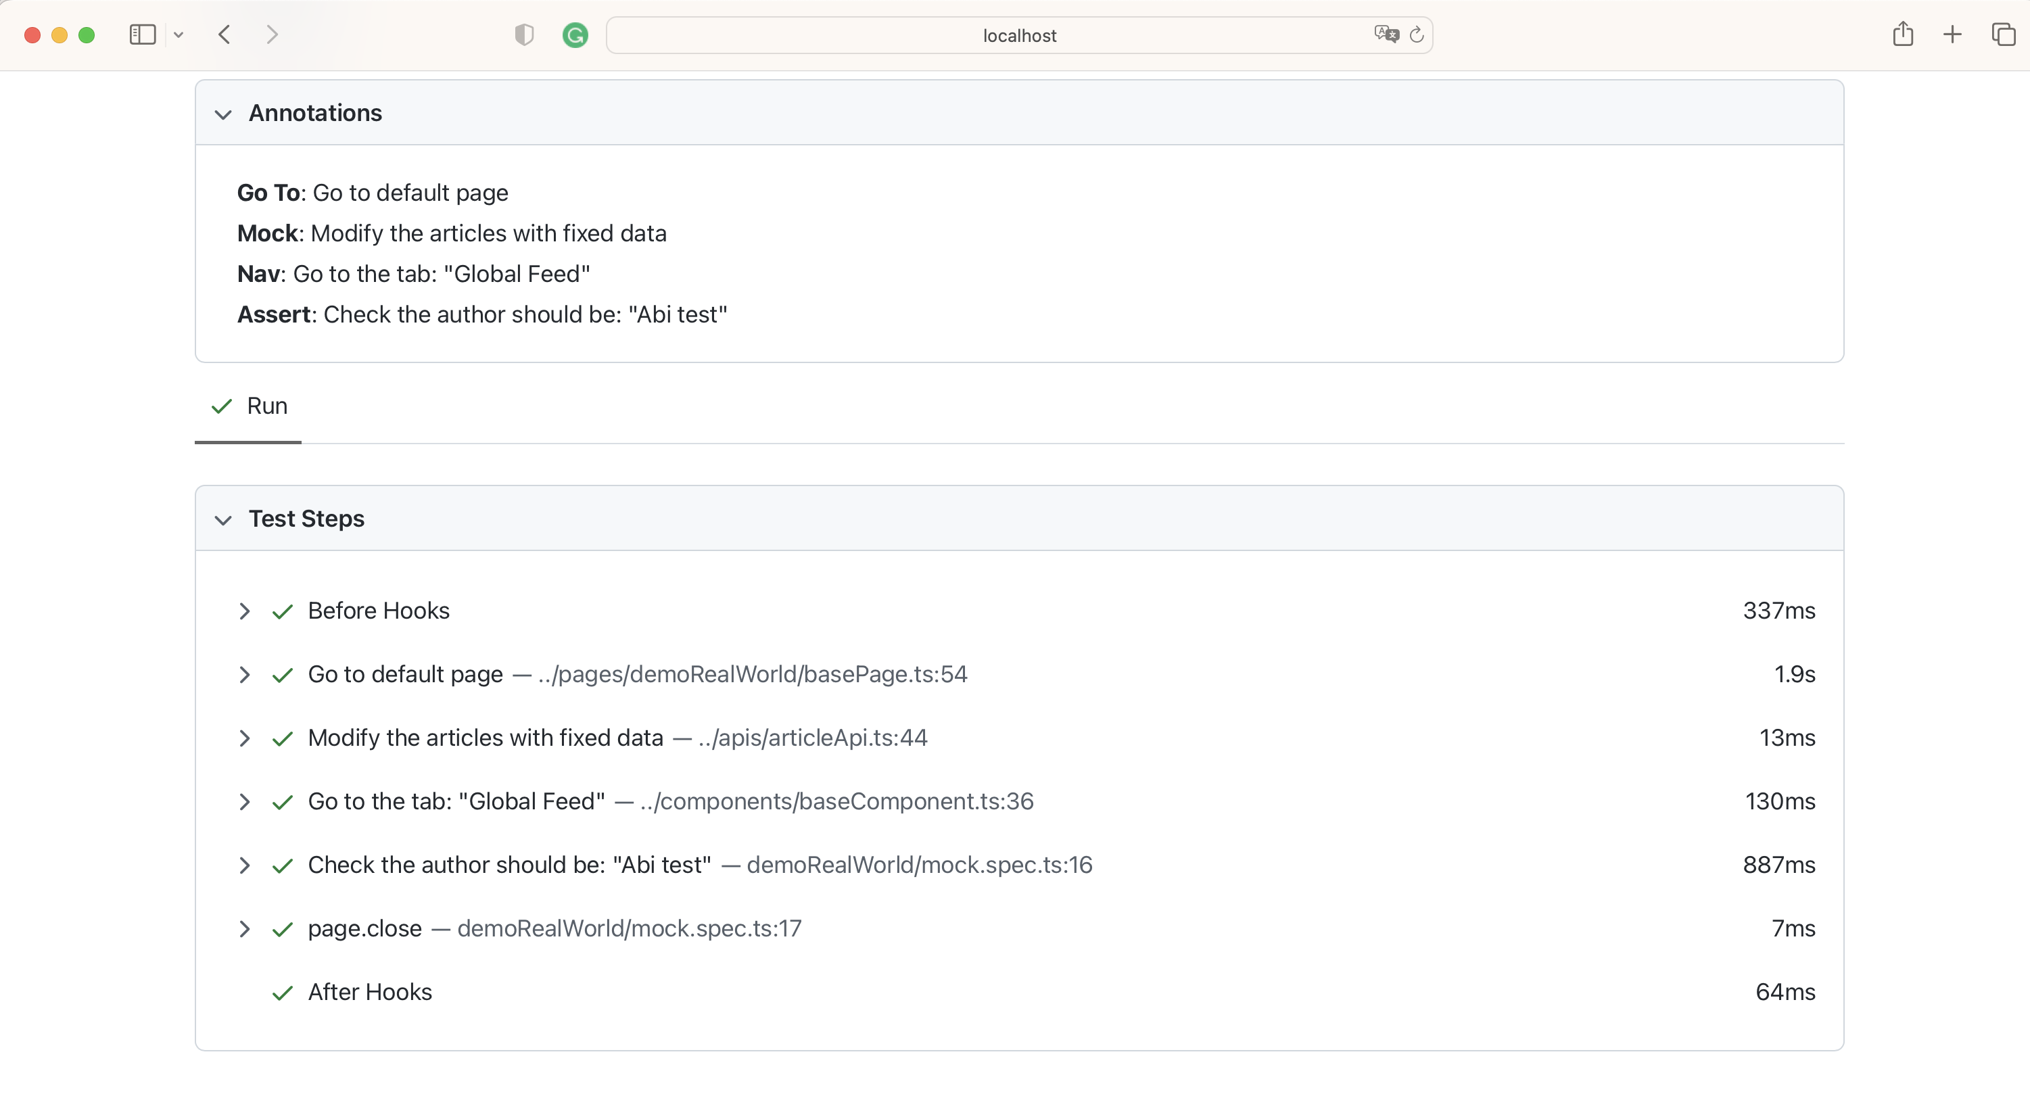Navigate back using the back arrow

[224, 34]
